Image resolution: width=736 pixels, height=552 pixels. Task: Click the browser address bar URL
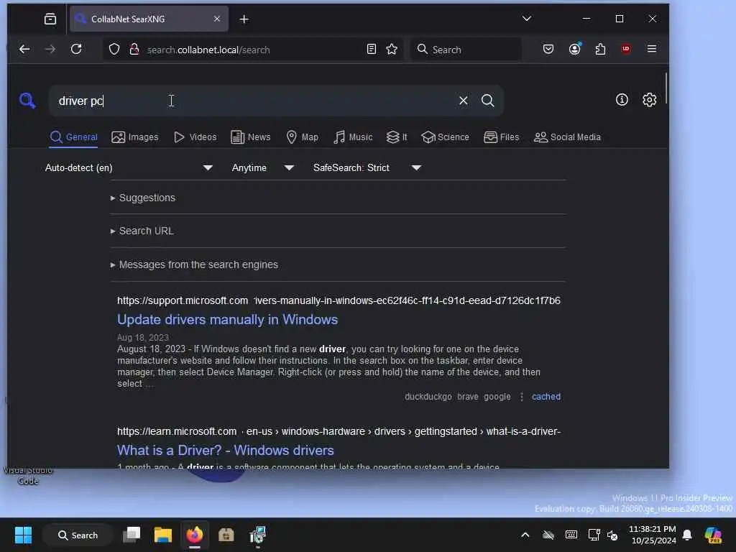pyautogui.click(x=208, y=50)
